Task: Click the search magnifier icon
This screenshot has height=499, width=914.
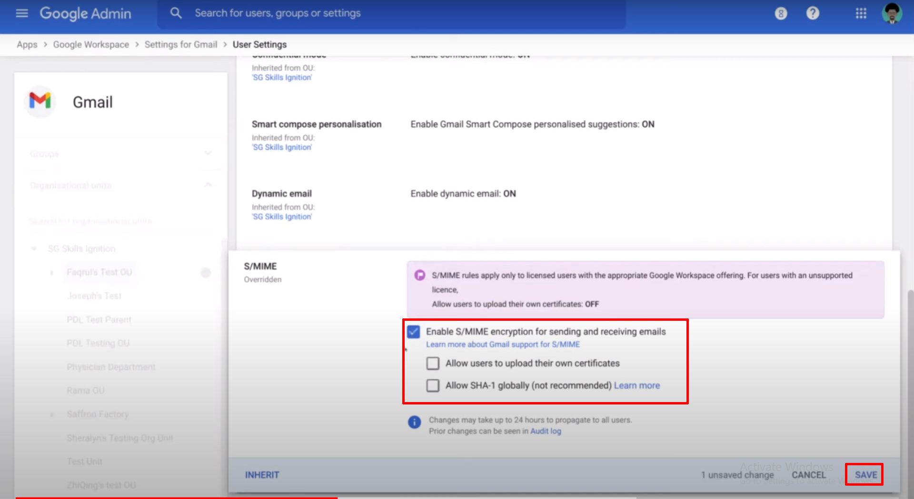Action: pos(176,13)
